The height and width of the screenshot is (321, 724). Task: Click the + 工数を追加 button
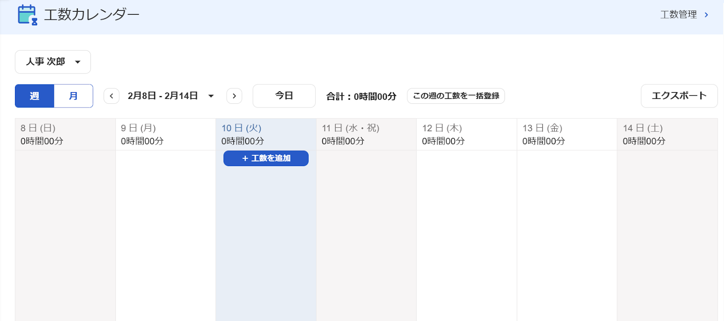point(266,158)
